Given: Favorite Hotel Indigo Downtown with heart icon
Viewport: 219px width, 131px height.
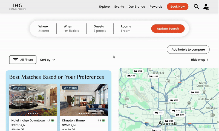Looking at the screenshot, I should pos(53,88).
